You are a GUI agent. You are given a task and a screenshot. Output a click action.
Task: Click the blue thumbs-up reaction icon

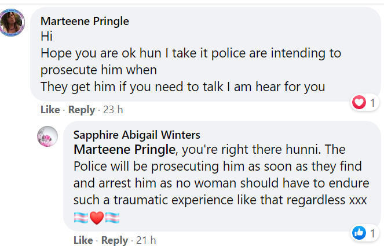pyautogui.click(x=359, y=233)
